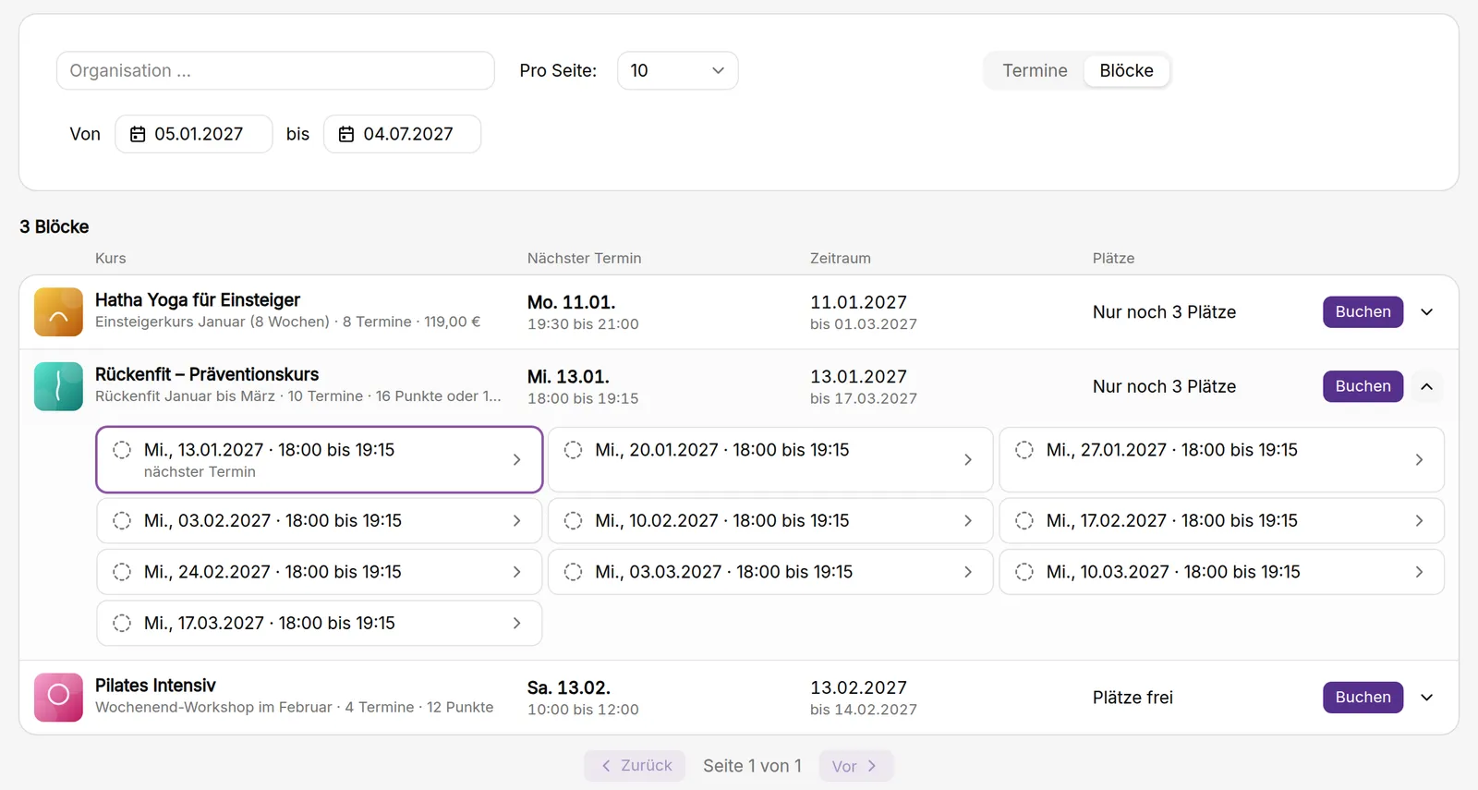
Task: Open arrow of Mi., 03.03.2027 session card
Action: tap(968, 572)
